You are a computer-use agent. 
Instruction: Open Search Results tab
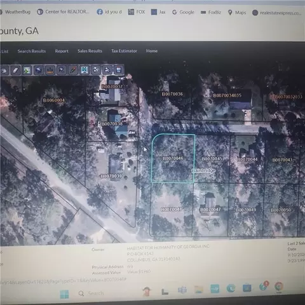click(x=32, y=51)
